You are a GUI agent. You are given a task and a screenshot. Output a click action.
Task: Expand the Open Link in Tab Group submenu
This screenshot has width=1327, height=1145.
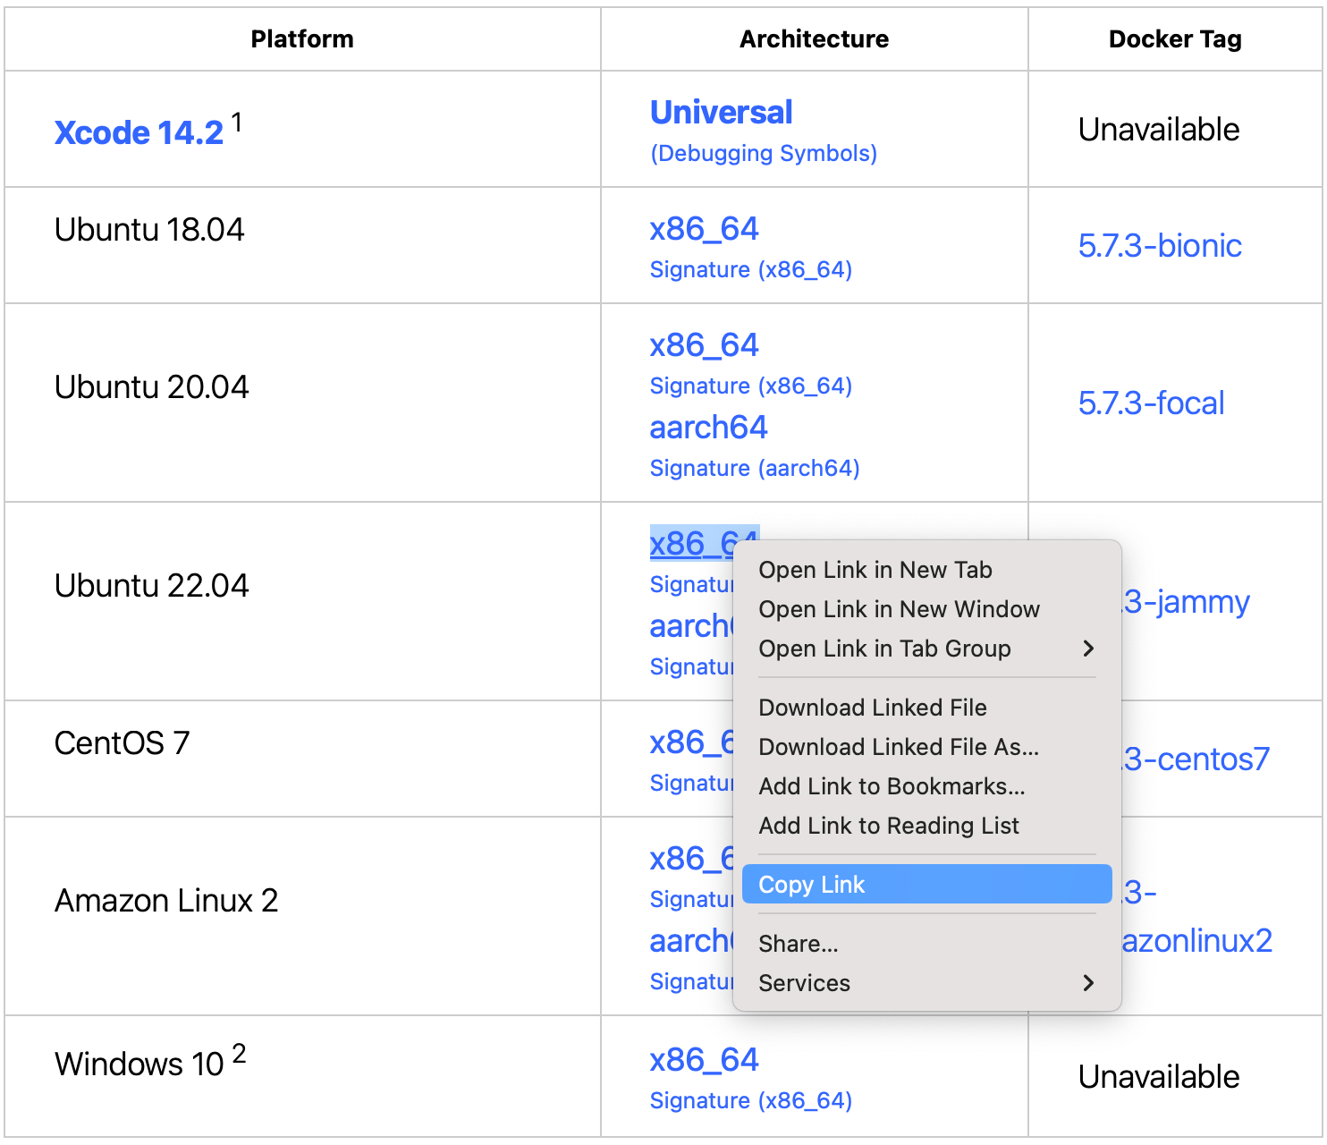pyautogui.click(x=885, y=649)
